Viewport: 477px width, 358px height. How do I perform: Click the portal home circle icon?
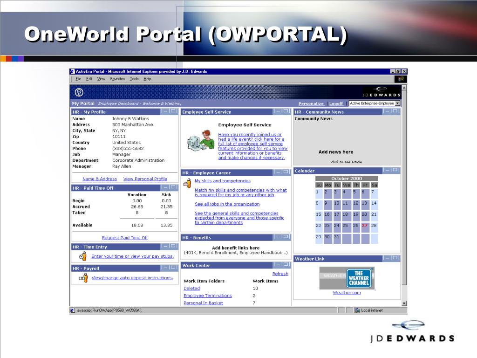79,92
